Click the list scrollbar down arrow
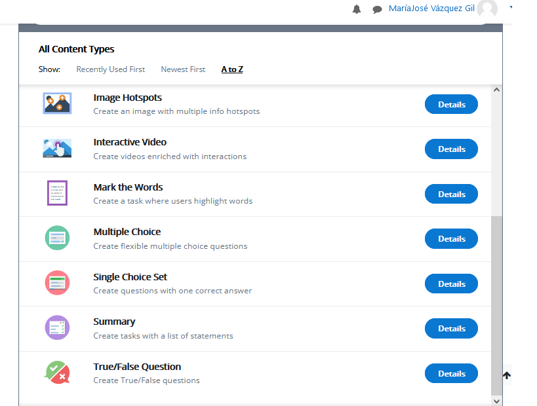This screenshot has height=406, width=537. pos(496,400)
